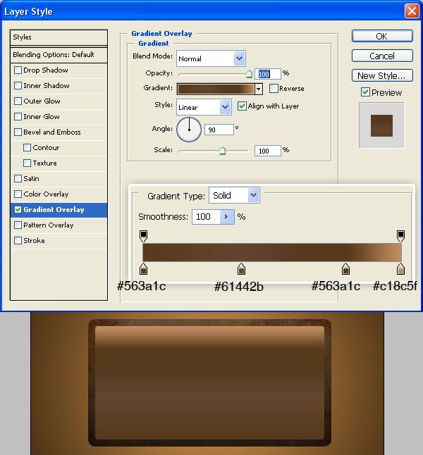Toggle the Reverse checkbox
This screenshot has height=455, width=423.
274,89
